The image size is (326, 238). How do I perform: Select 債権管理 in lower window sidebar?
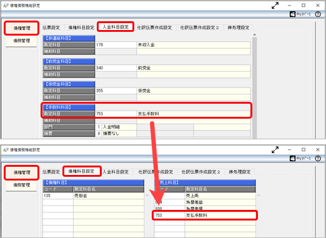(x=22, y=172)
